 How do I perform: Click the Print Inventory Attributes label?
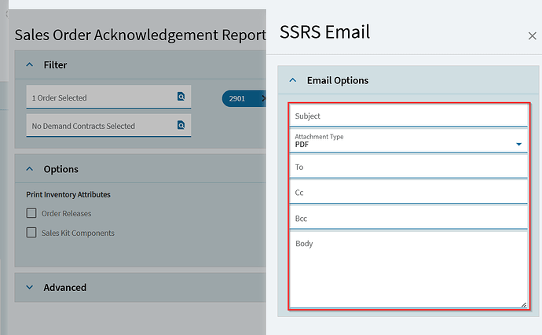coord(68,194)
